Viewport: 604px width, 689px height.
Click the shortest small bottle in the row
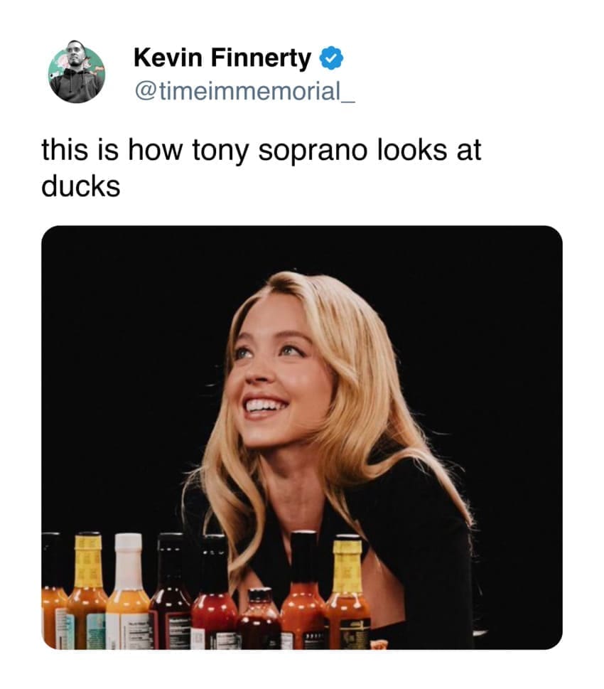pos(259,617)
